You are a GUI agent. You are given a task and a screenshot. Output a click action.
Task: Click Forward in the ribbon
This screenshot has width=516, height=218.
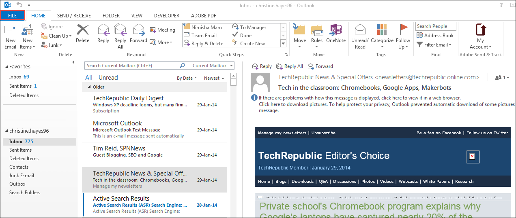pos(139,34)
